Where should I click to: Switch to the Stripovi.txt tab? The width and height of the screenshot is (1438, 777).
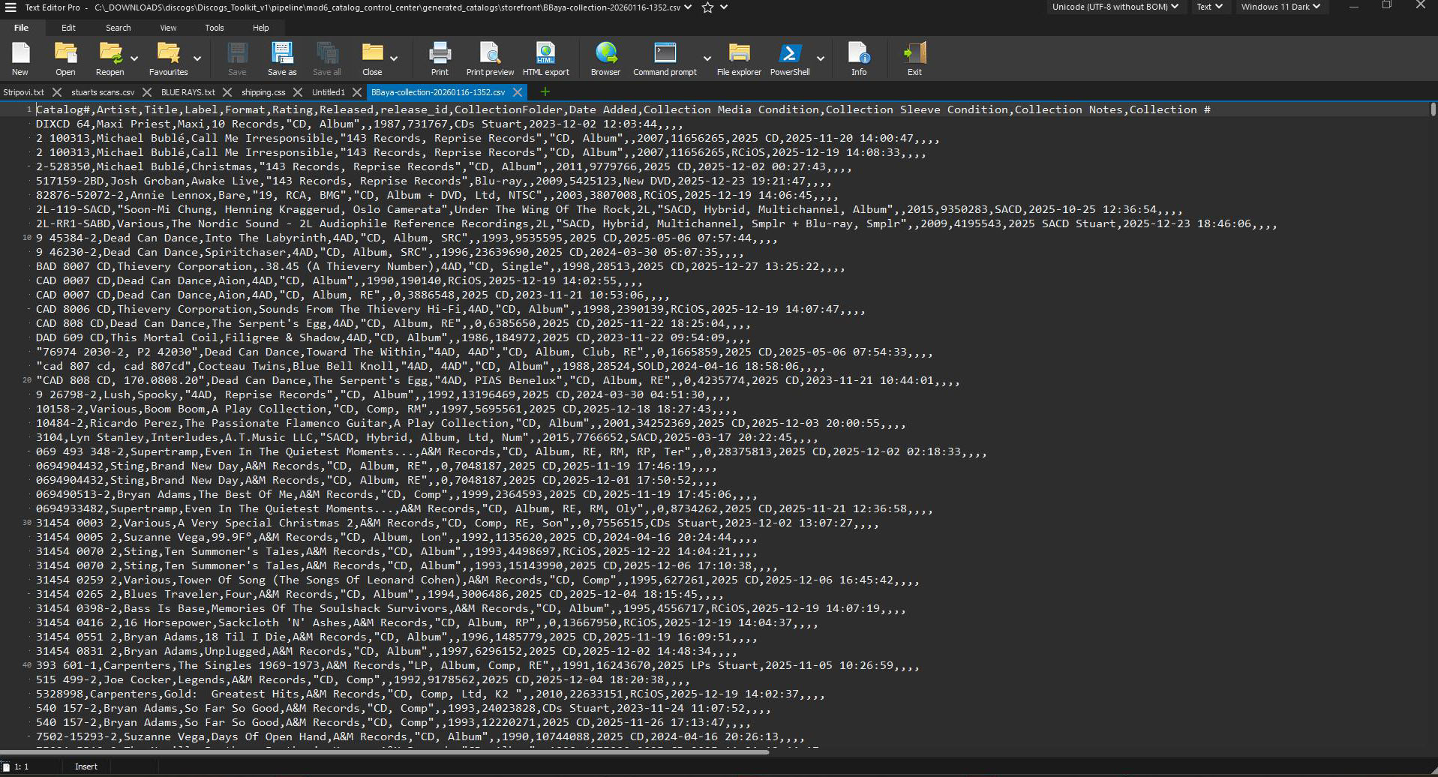[x=24, y=92]
